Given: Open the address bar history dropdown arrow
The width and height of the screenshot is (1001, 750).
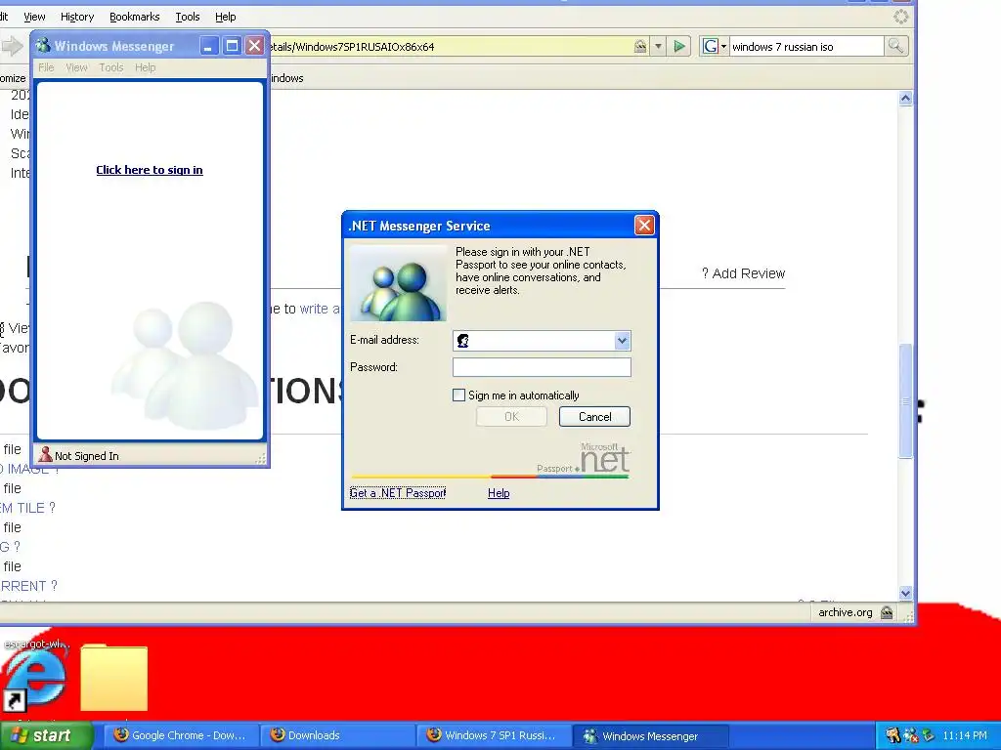Looking at the screenshot, I should pos(658,46).
